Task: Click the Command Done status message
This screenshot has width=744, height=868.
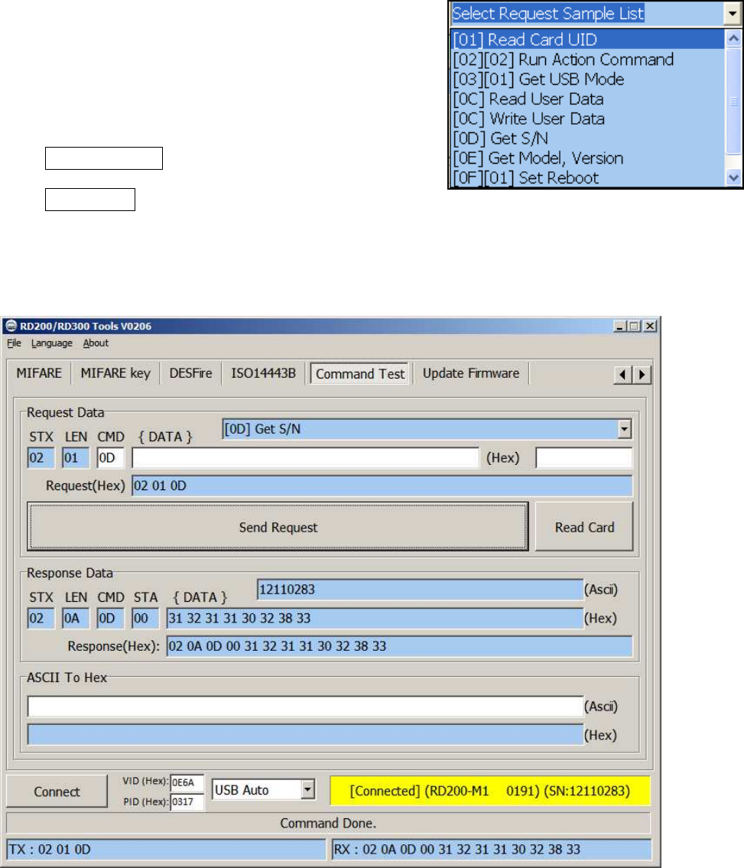Action: coord(328,823)
